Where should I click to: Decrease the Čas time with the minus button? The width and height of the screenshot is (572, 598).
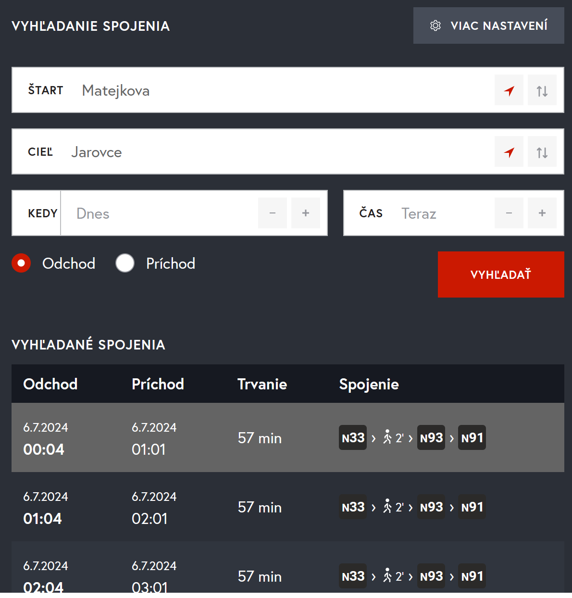tap(509, 213)
